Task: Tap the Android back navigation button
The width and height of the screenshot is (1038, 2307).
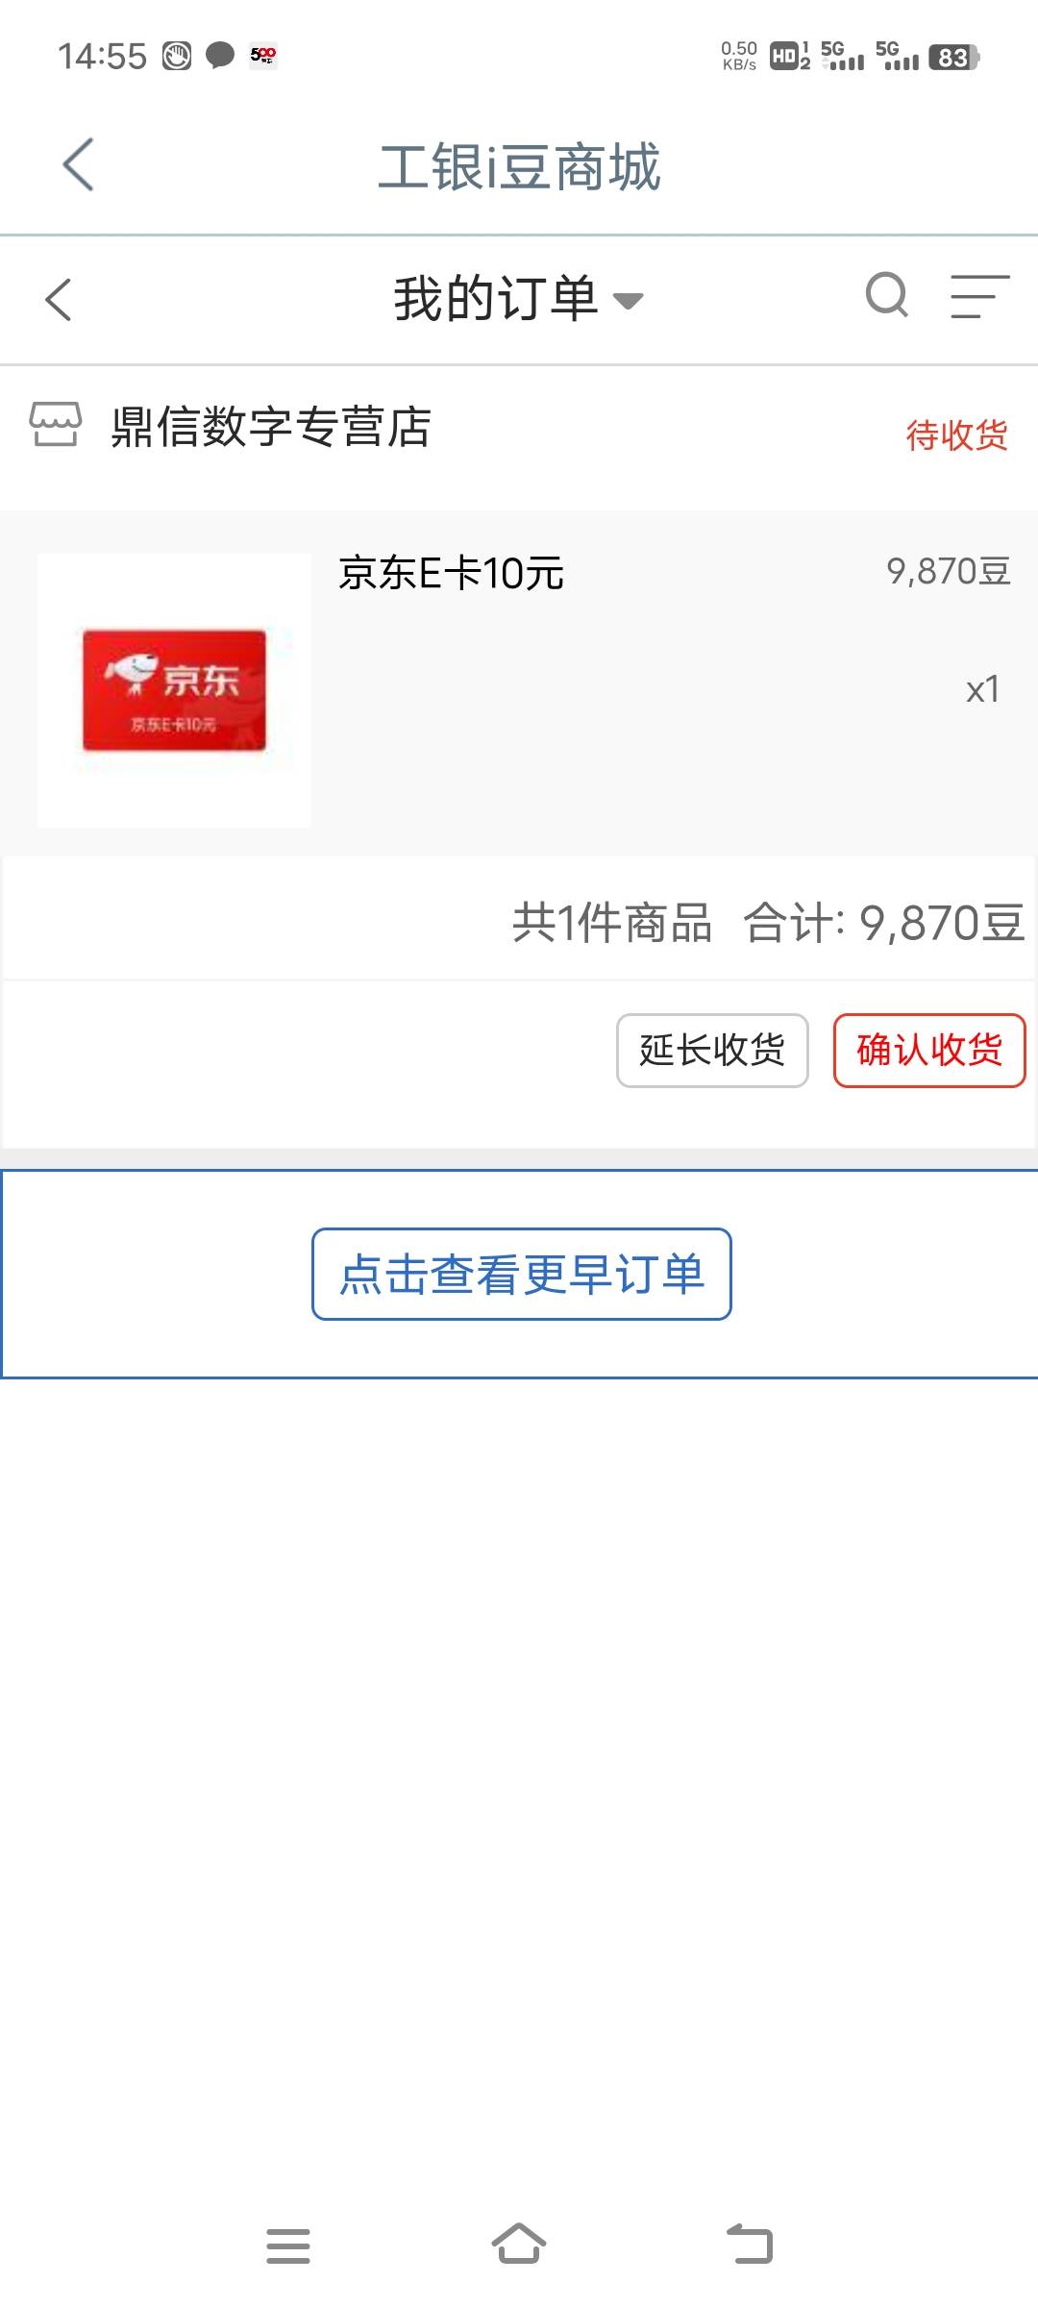Action: [x=750, y=2244]
